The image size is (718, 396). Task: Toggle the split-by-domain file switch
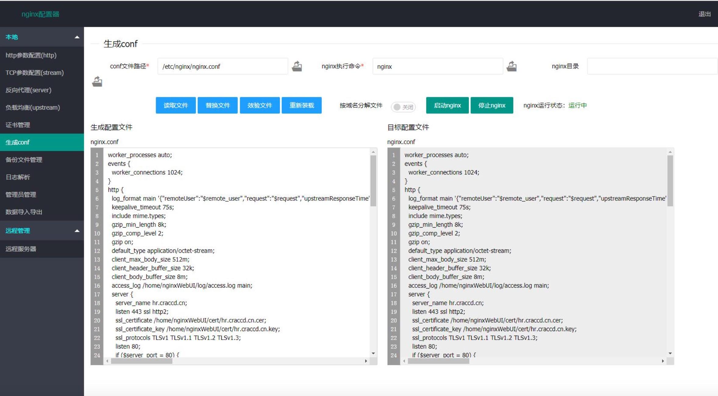tap(403, 107)
